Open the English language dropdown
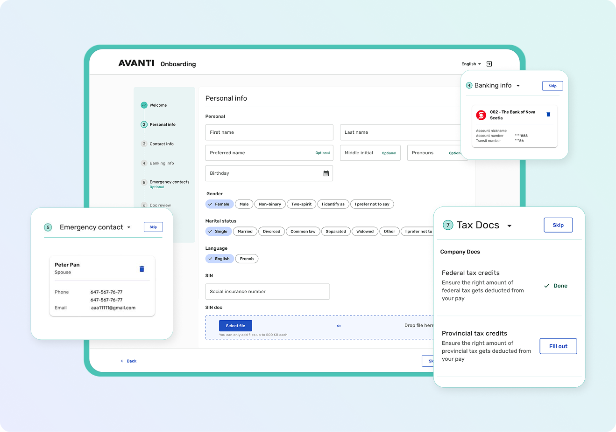The width and height of the screenshot is (616, 432). 471,64
